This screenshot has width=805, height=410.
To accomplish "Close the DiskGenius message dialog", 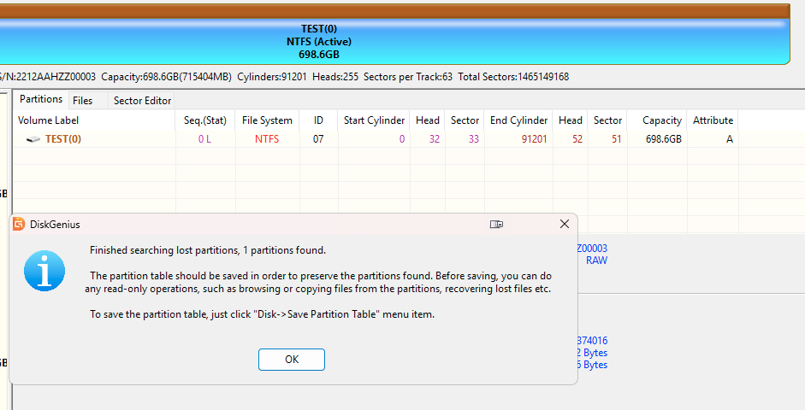I will [x=564, y=224].
